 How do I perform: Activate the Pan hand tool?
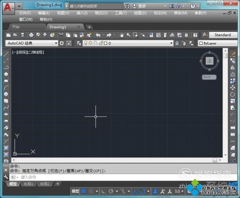tap(122, 35)
